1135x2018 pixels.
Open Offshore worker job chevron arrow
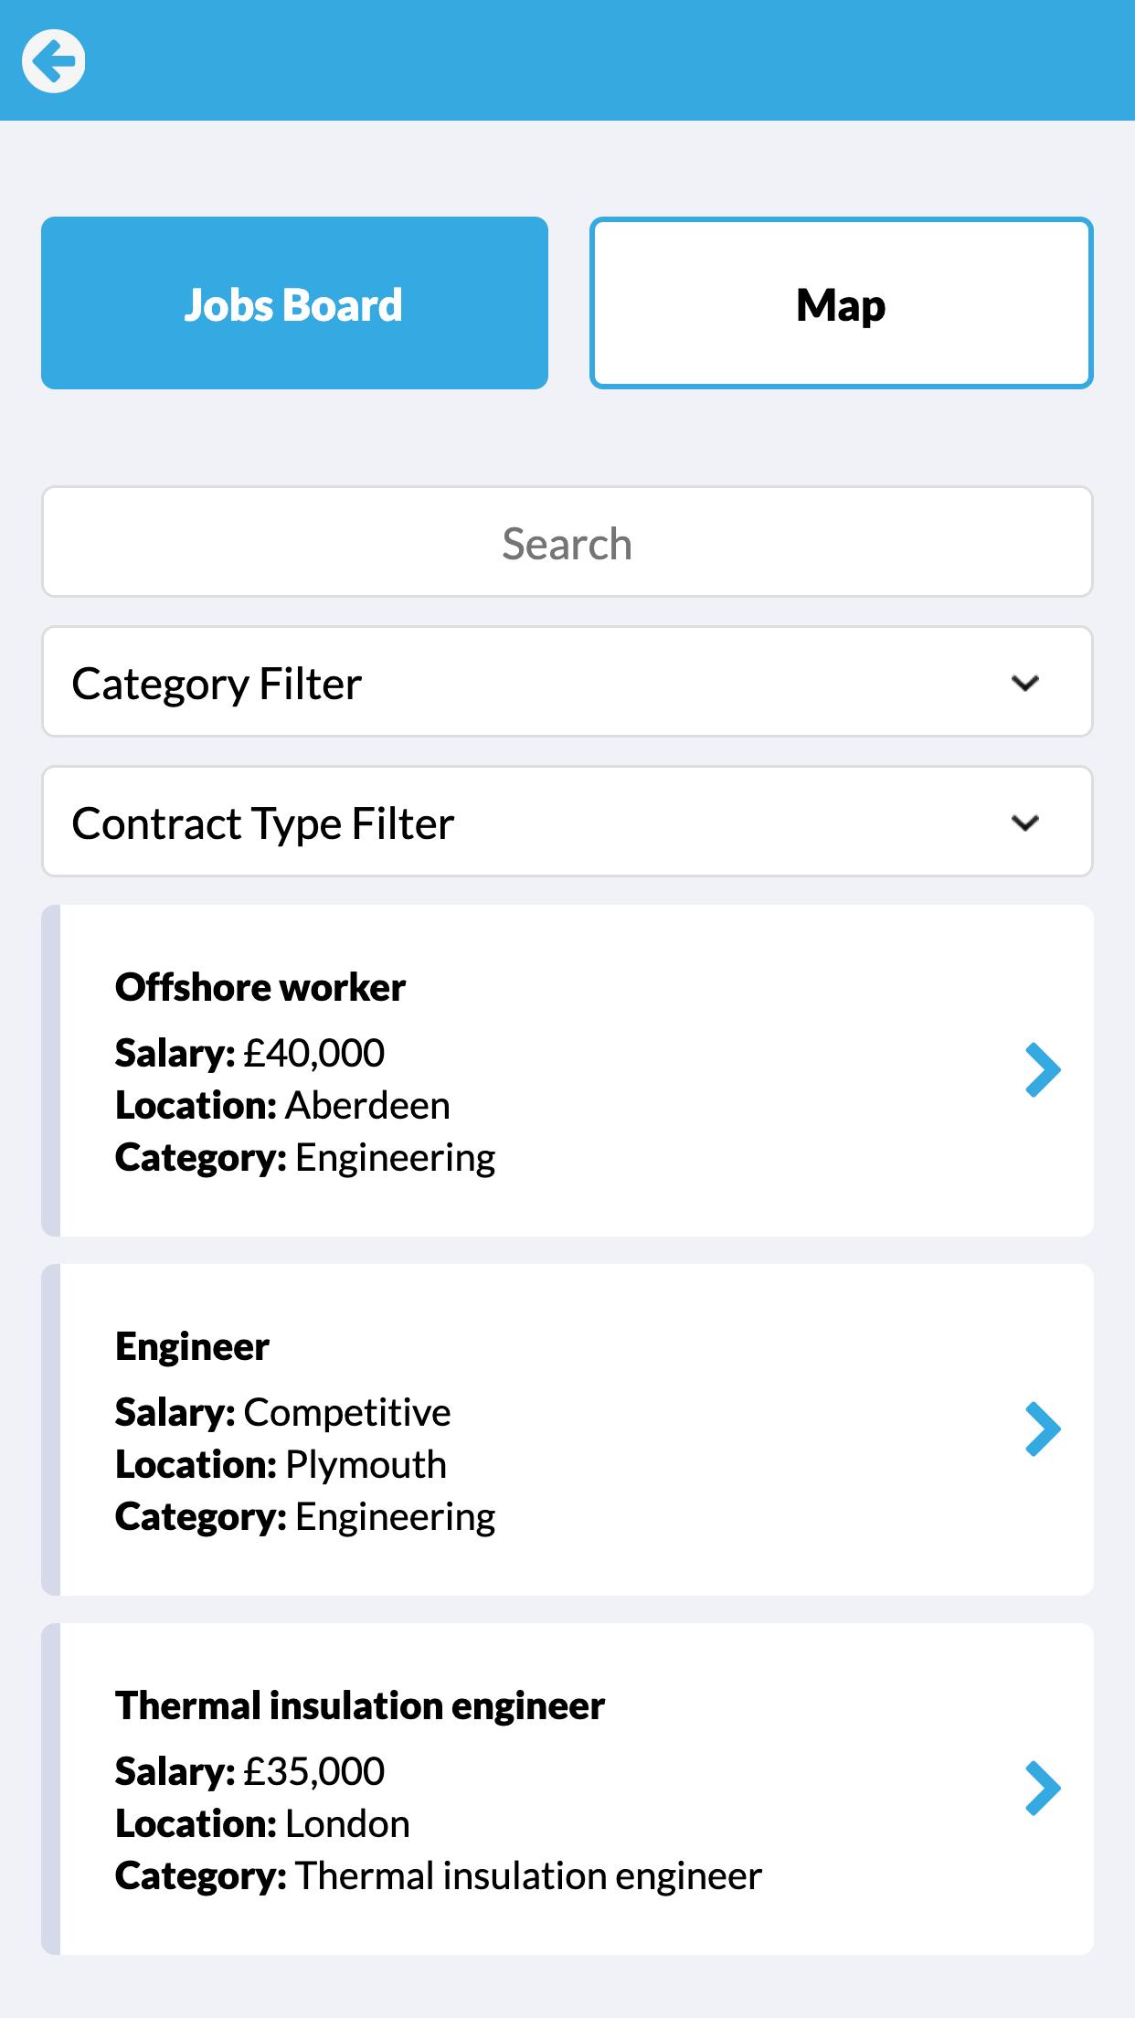click(x=1043, y=1069)
